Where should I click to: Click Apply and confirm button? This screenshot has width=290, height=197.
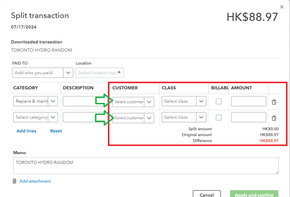point(254,194)
